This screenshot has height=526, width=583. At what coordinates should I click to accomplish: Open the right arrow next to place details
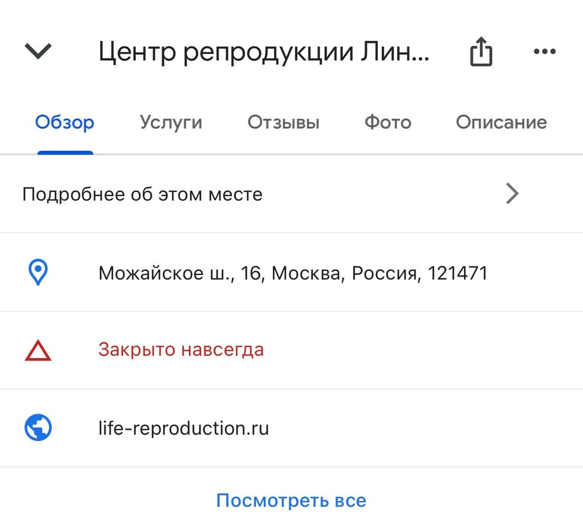(x=512, y=193)
